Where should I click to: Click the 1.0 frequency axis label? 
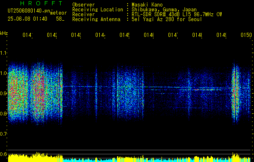pos(3,73)
